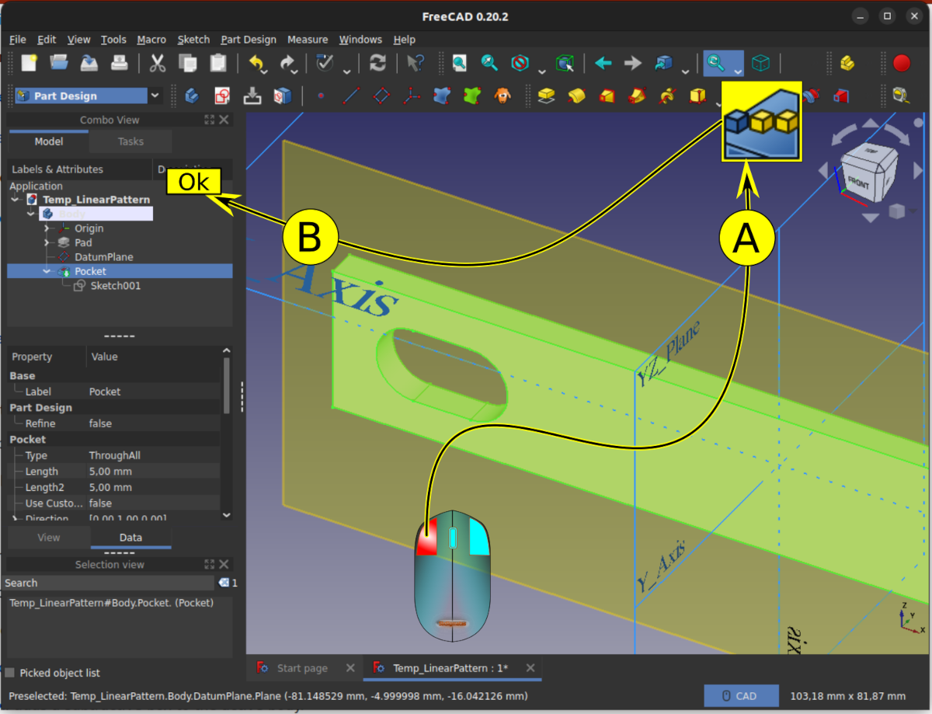Click the Print icon
This screenshot has height=714, width=932.
[x=119, y=63]
